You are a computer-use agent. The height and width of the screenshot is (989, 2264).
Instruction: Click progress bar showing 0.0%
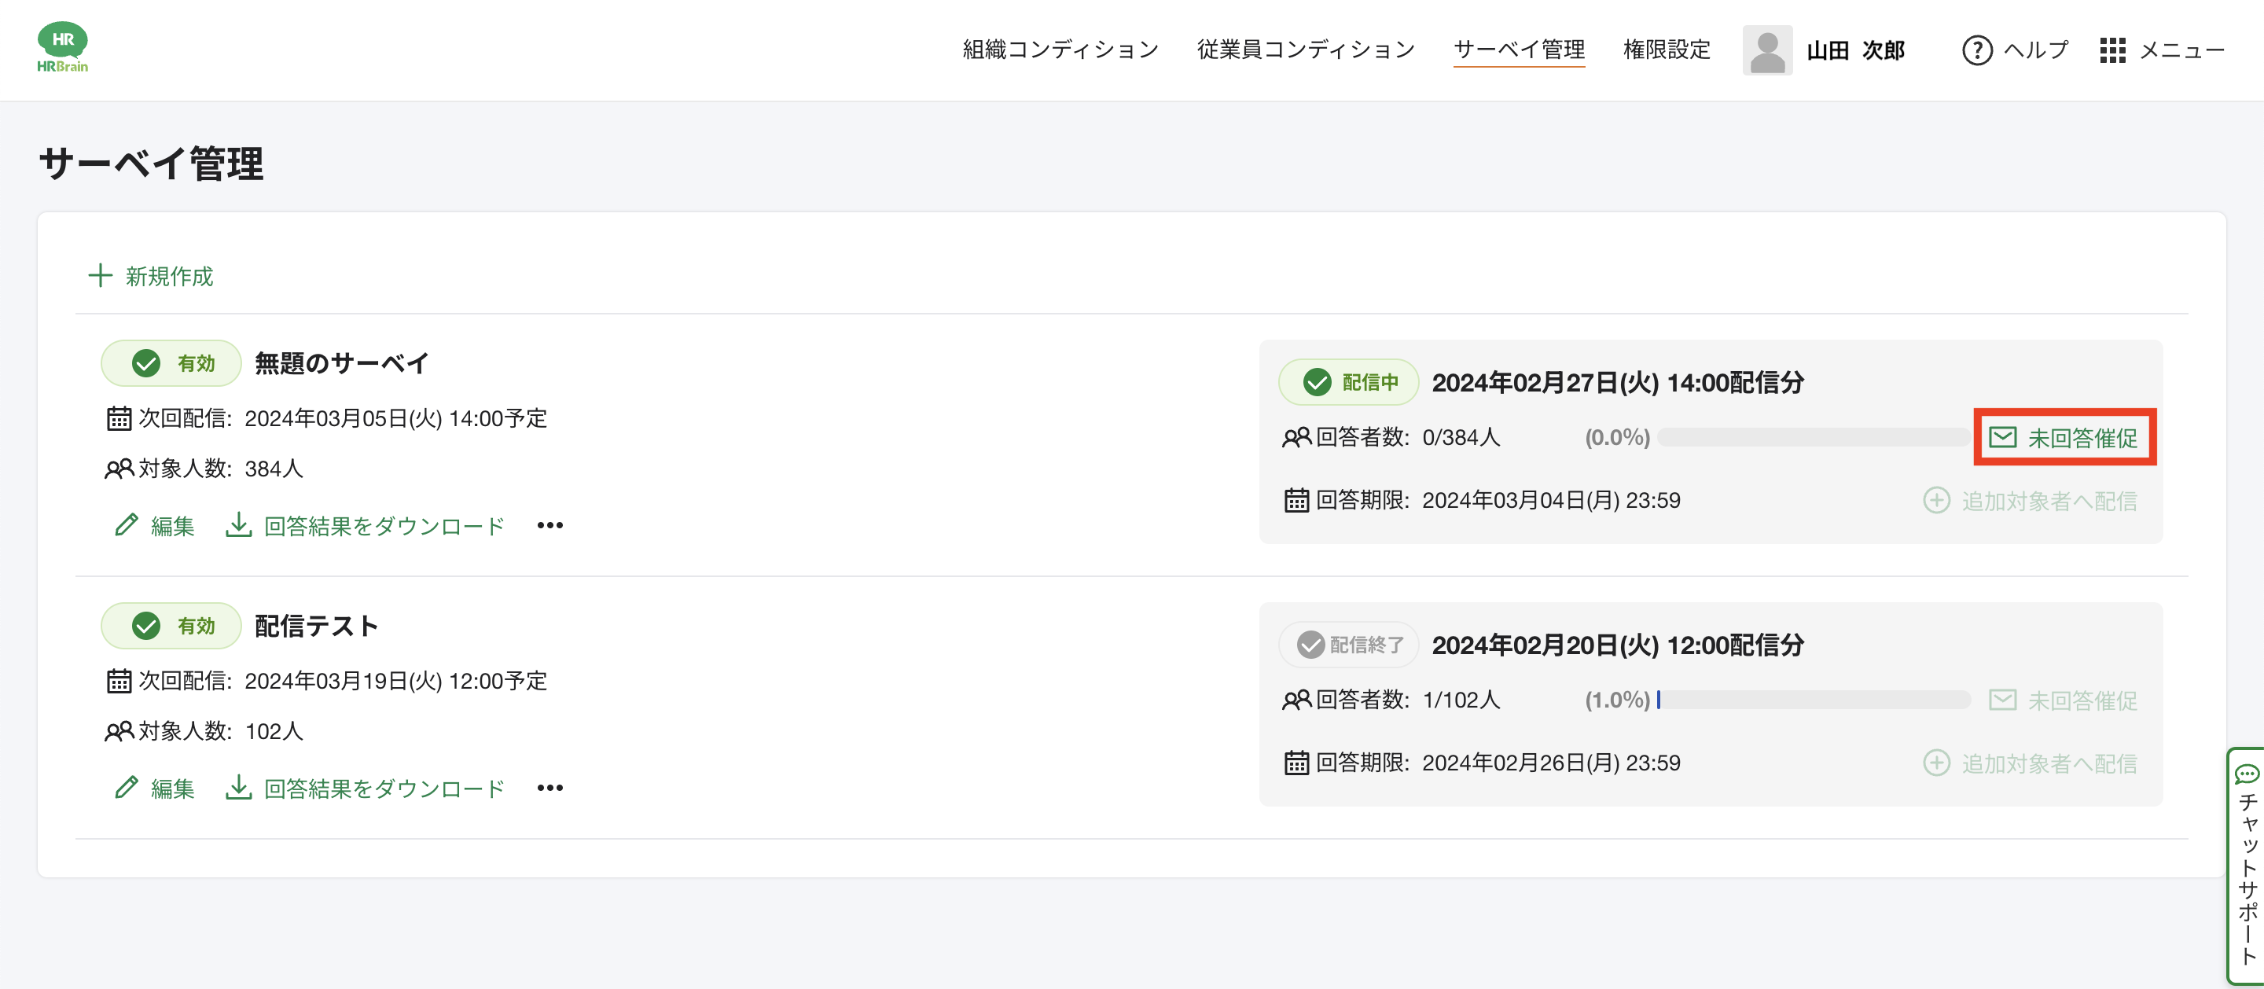click(1813, 437)
